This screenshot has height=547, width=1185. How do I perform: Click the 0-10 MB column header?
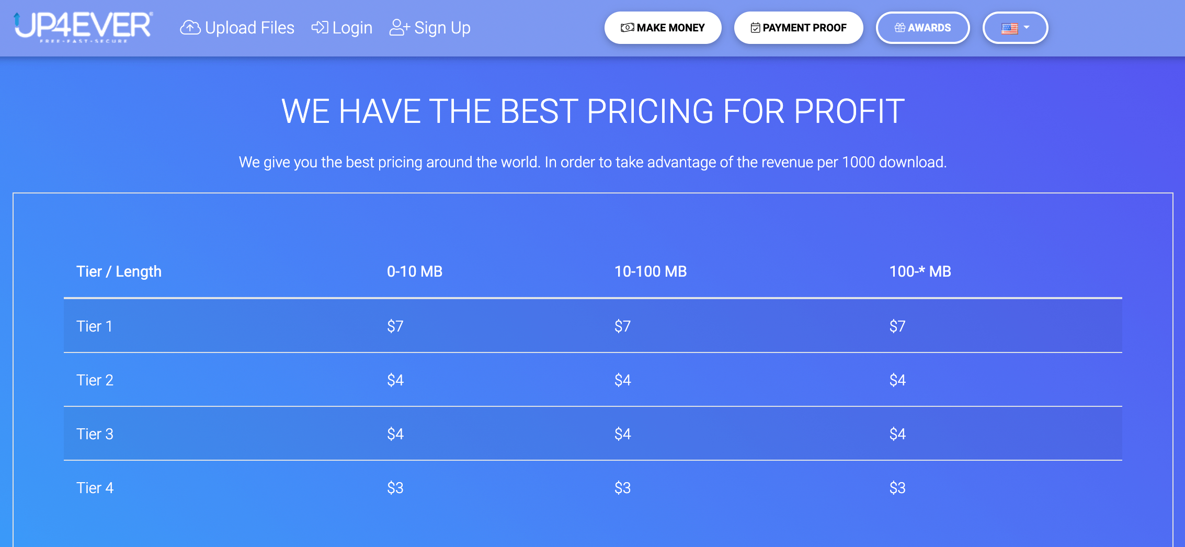pyautogui.click(x=414, y=271)
